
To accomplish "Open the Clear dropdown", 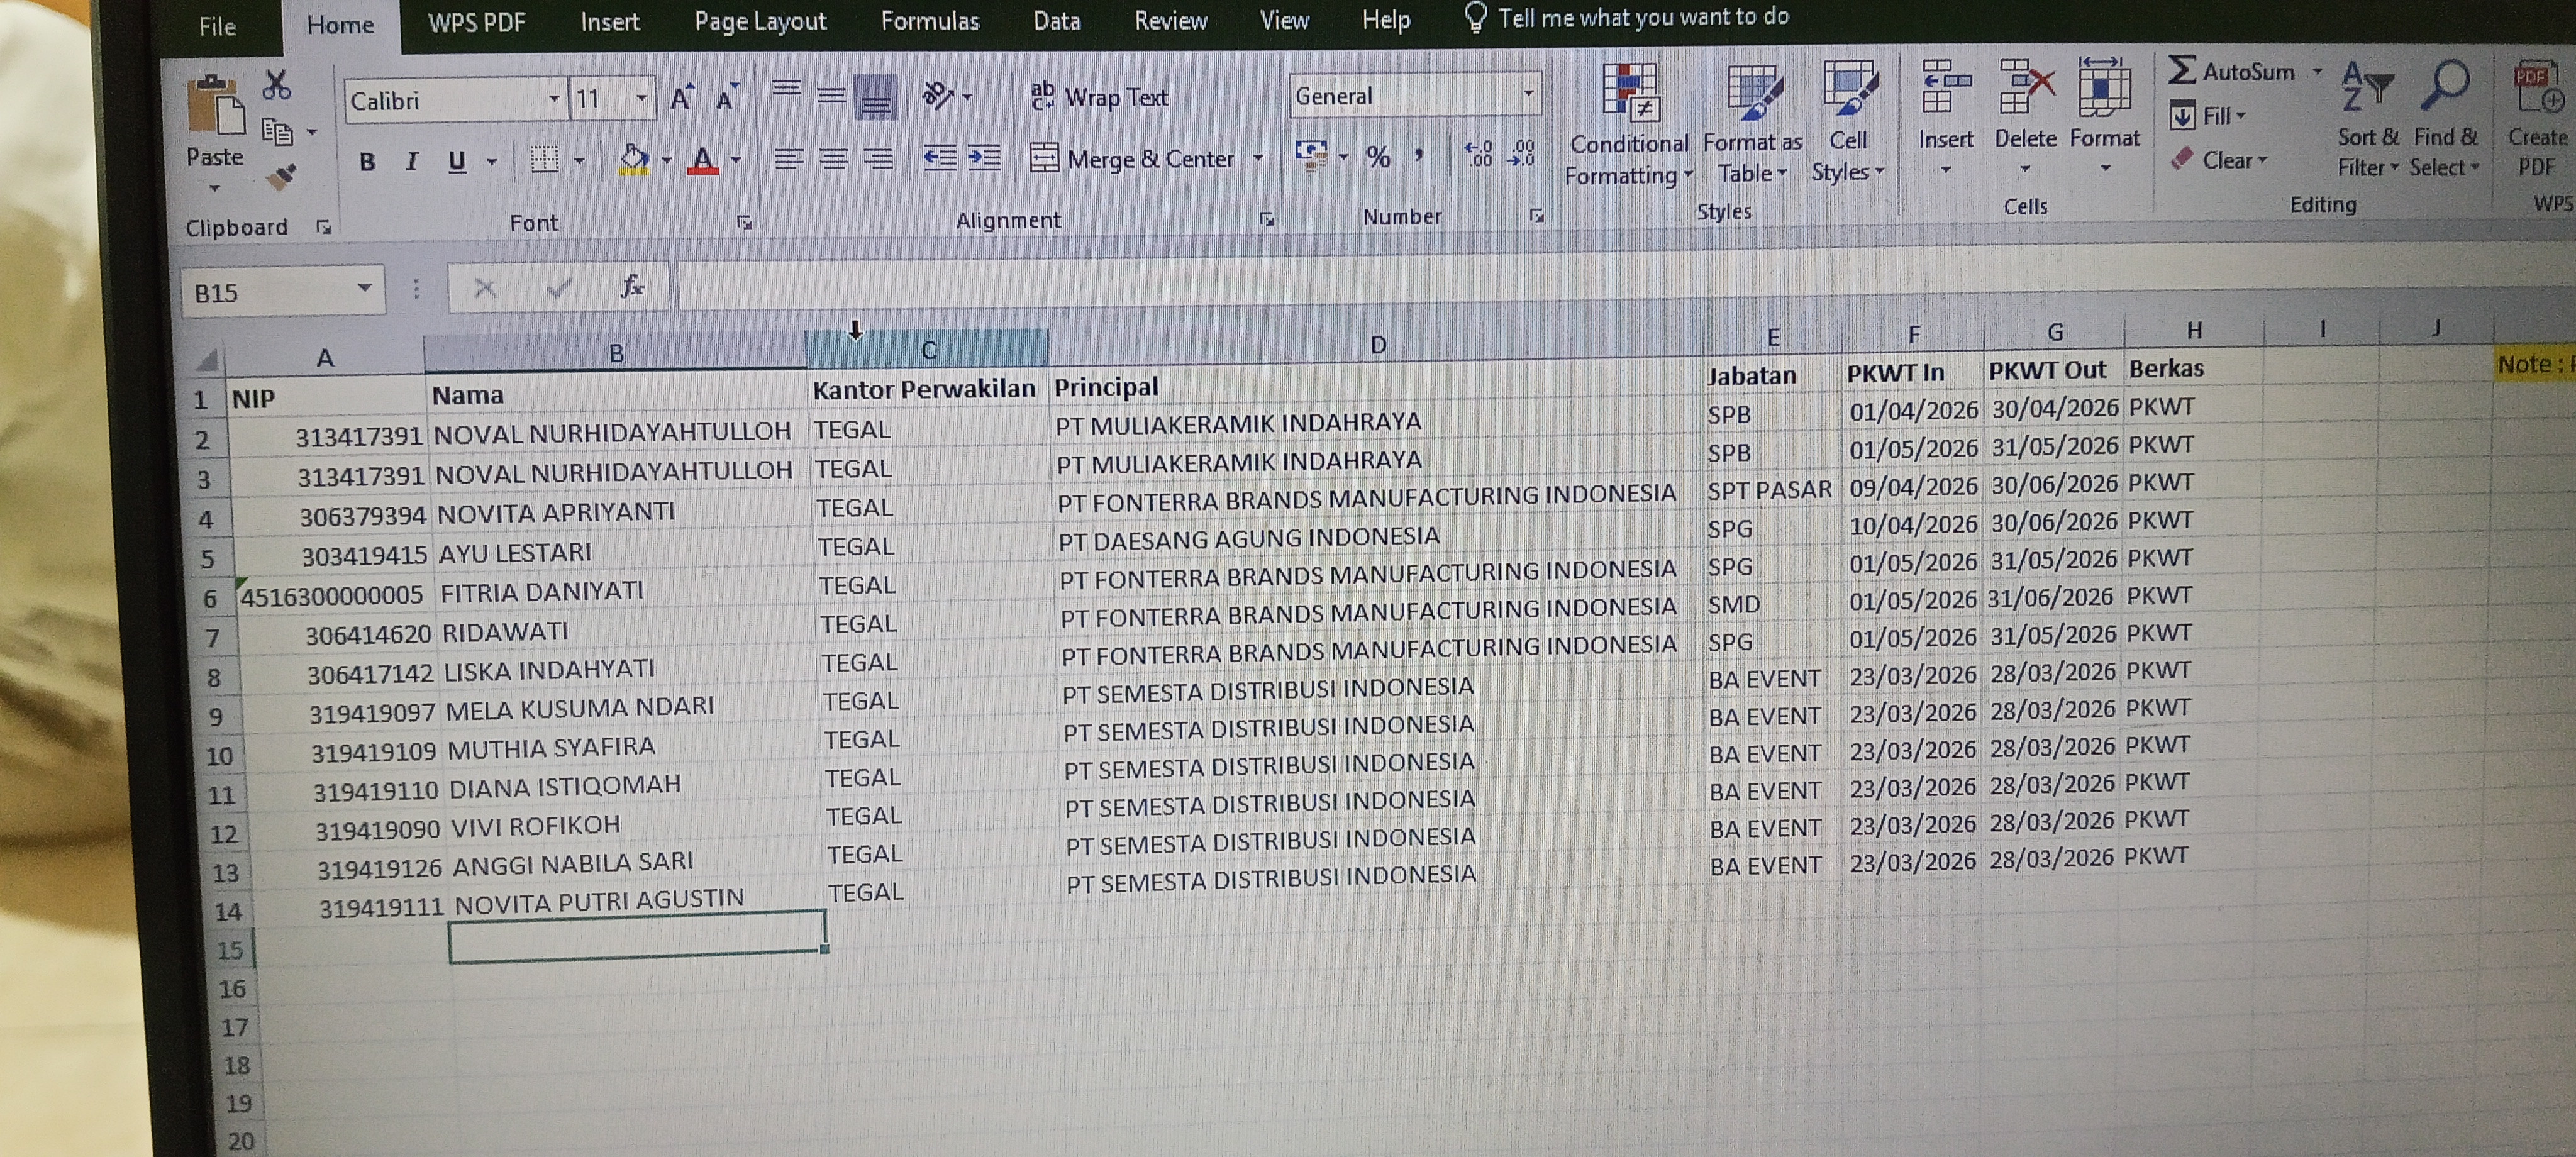I will (2219, 160).
